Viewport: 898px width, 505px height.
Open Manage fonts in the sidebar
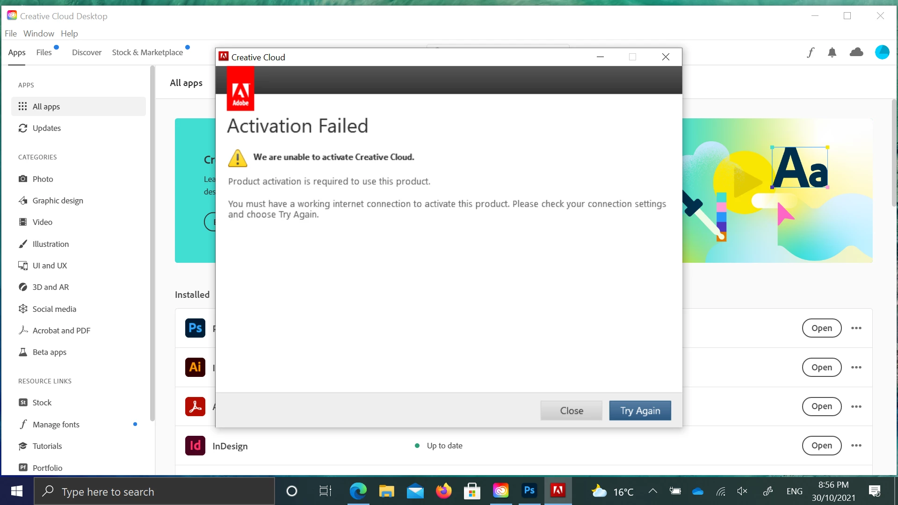[x=56, y=425]
